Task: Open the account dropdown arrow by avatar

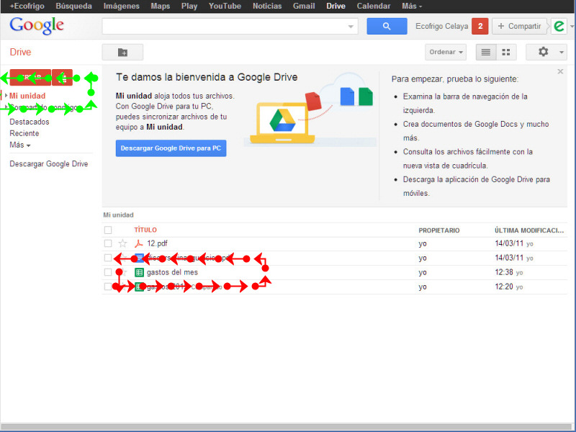Action: [572, 27]
